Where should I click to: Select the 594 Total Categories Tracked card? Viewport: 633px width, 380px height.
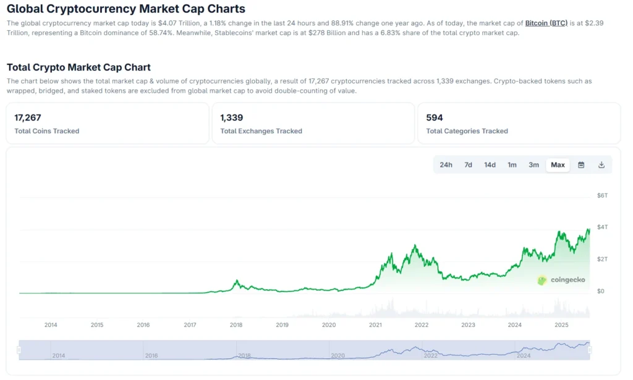519,123
